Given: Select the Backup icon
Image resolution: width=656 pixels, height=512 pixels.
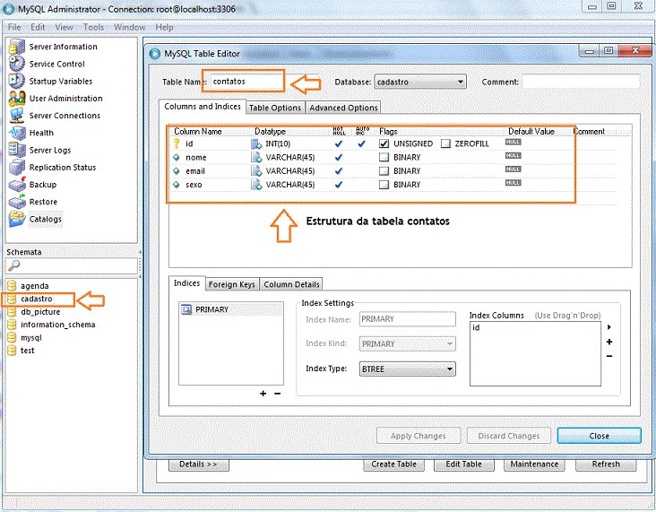Looking at the screenshot, I should point(17,184).
